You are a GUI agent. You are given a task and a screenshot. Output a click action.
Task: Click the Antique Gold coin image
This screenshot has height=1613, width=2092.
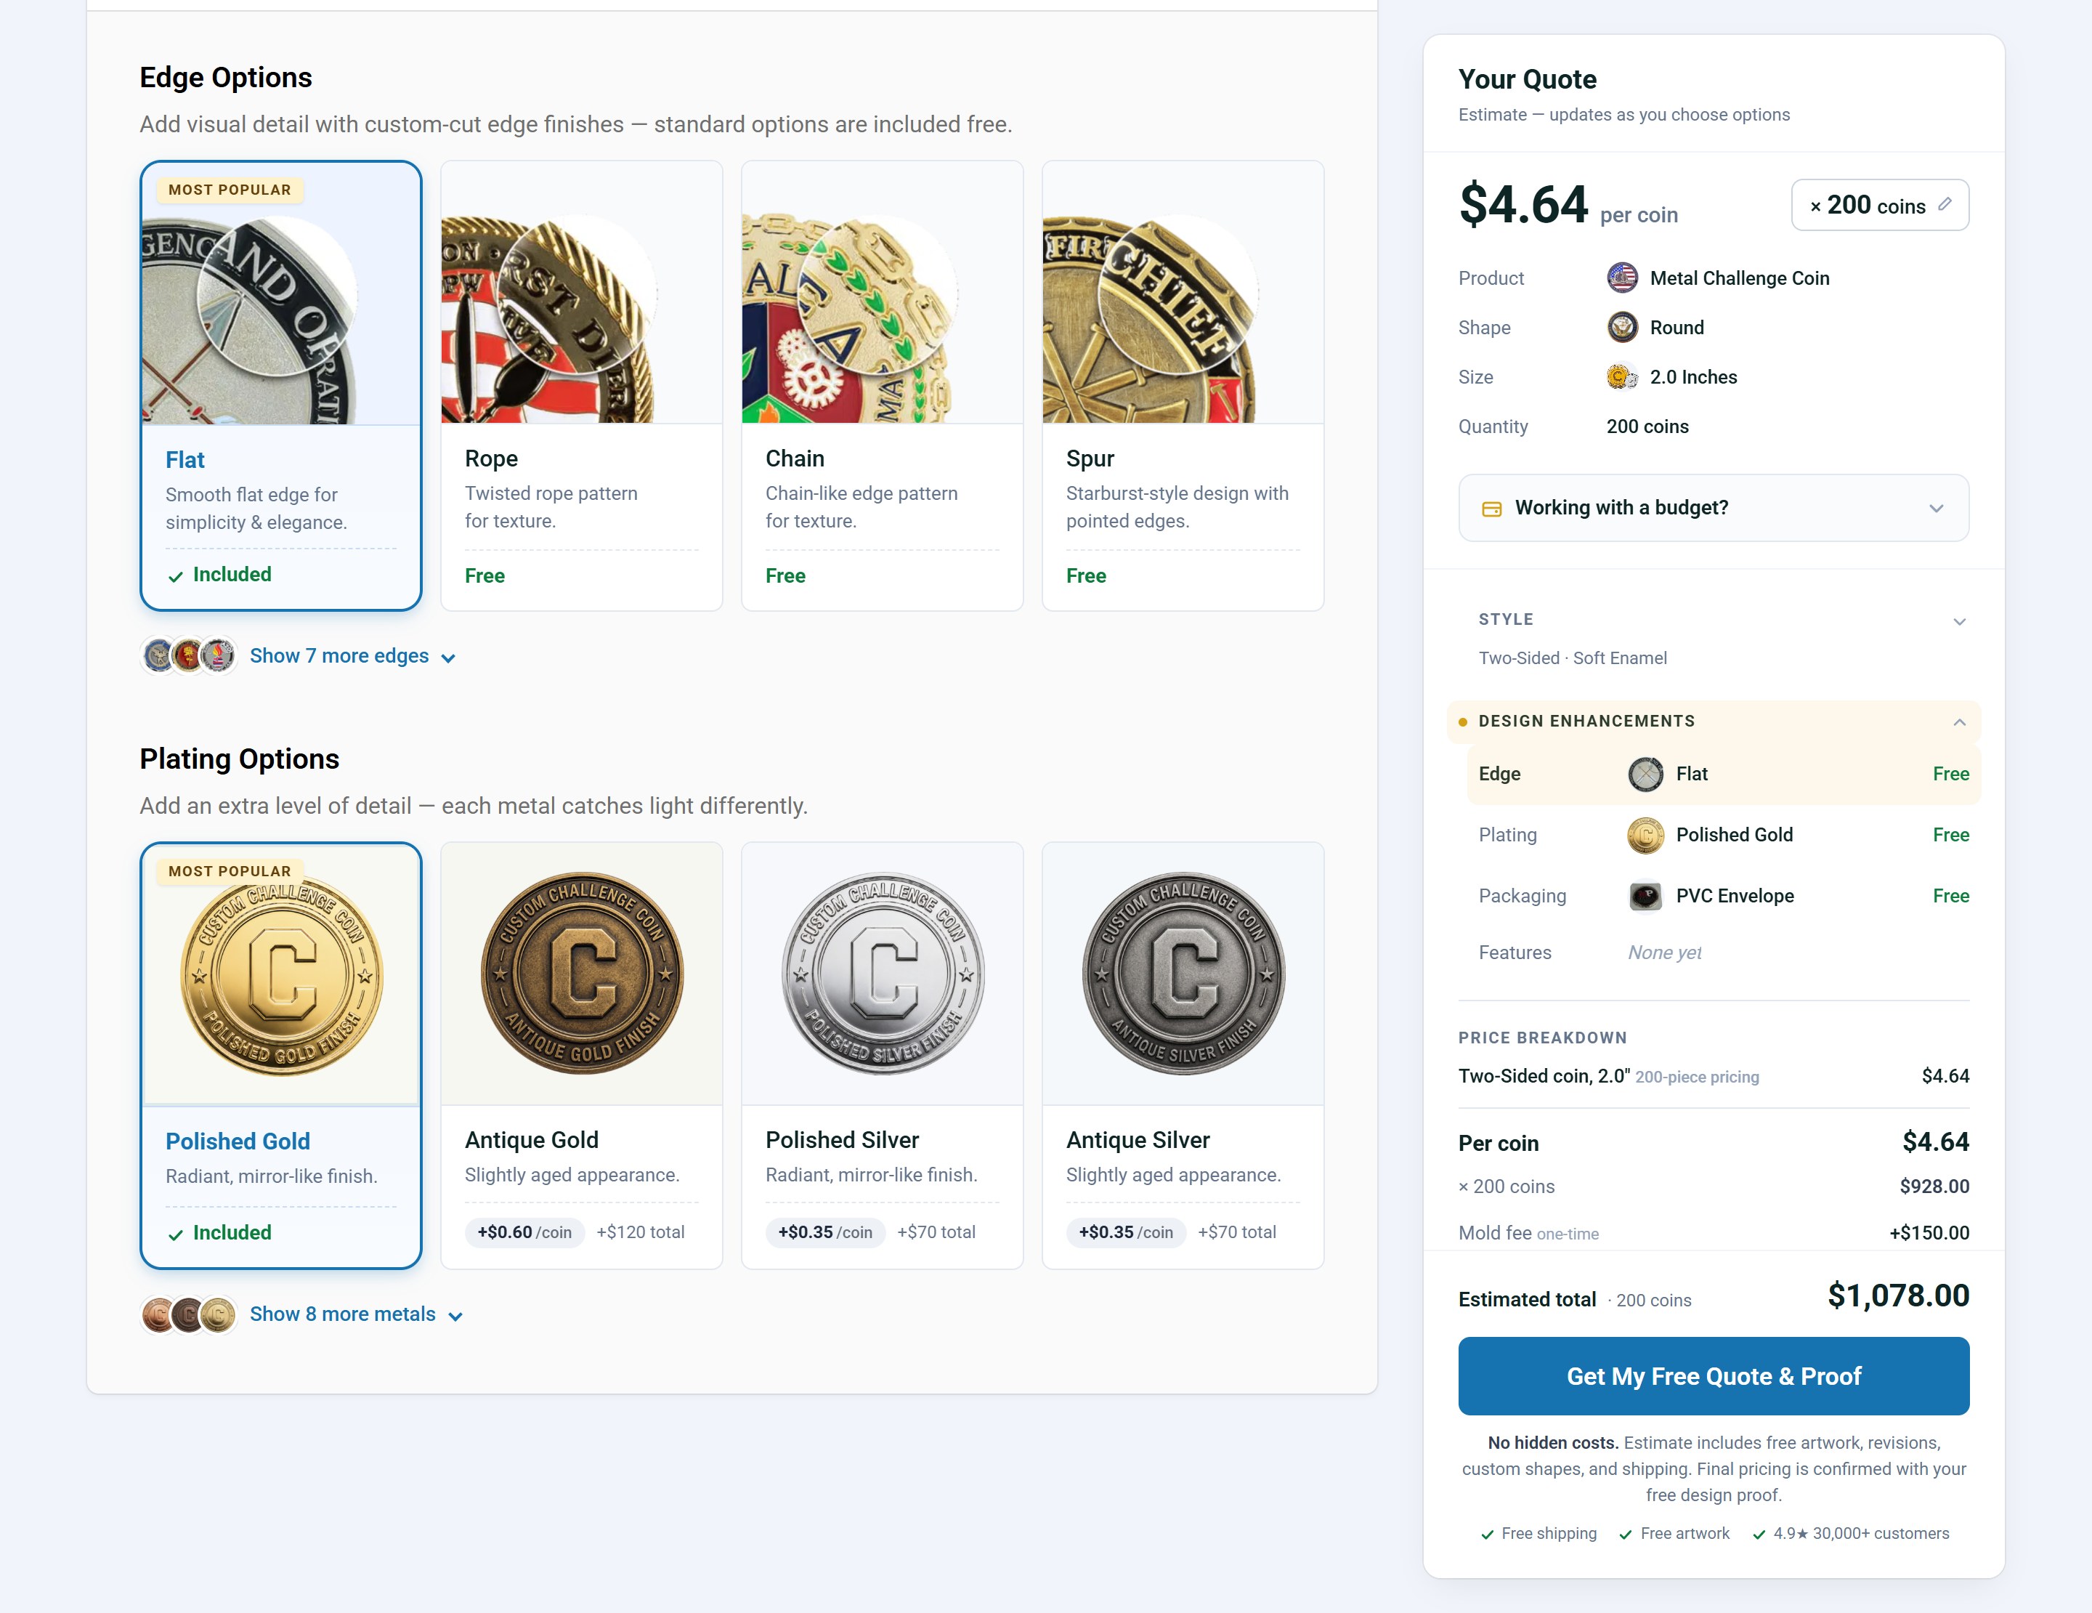[x=581, y=974]
